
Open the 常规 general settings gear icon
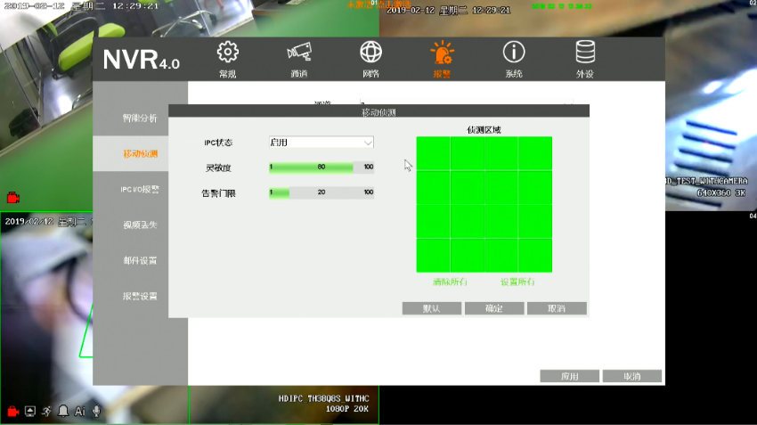pos(227,53)
